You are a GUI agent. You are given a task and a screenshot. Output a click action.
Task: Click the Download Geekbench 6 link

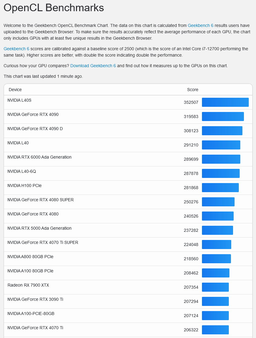[x=93, y=66]
